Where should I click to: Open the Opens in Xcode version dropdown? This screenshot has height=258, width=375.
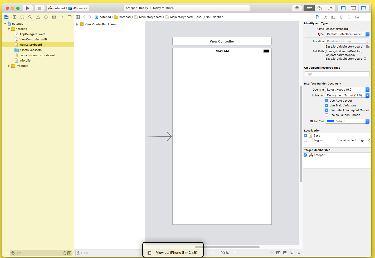click(x=347, y=90)
